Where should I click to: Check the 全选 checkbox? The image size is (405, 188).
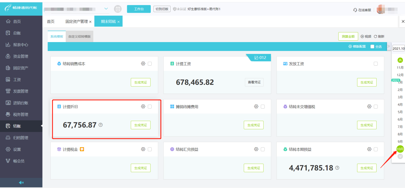tap(372, 47)
